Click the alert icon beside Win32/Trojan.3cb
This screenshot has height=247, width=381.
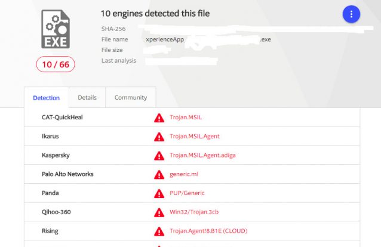(x=159, y=212)
